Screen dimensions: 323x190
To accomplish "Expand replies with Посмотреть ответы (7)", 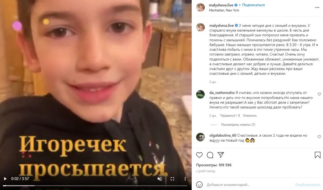I will [238, 125].
